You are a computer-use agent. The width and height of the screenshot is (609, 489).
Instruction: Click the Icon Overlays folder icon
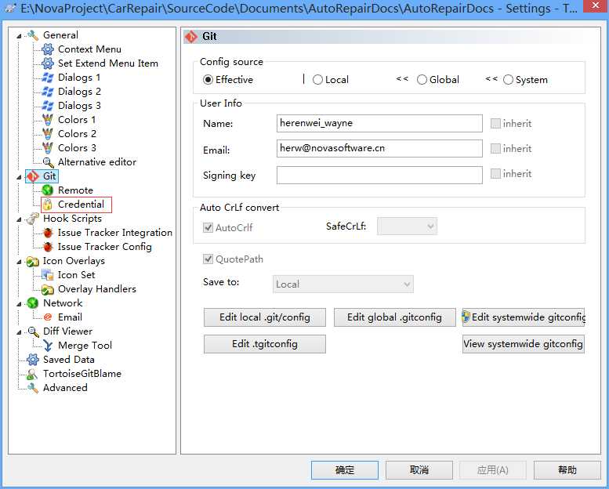pos(33,261)
